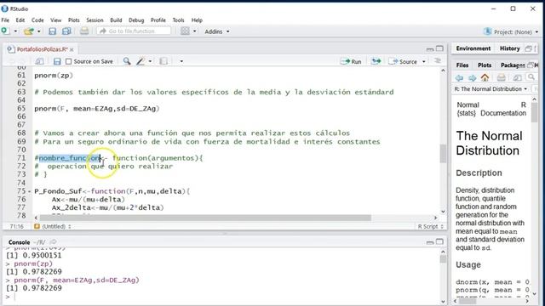Collapse code fold arrow at line 75
The width and height of the screenshot is (545, 306).
[x=29, y=191]
